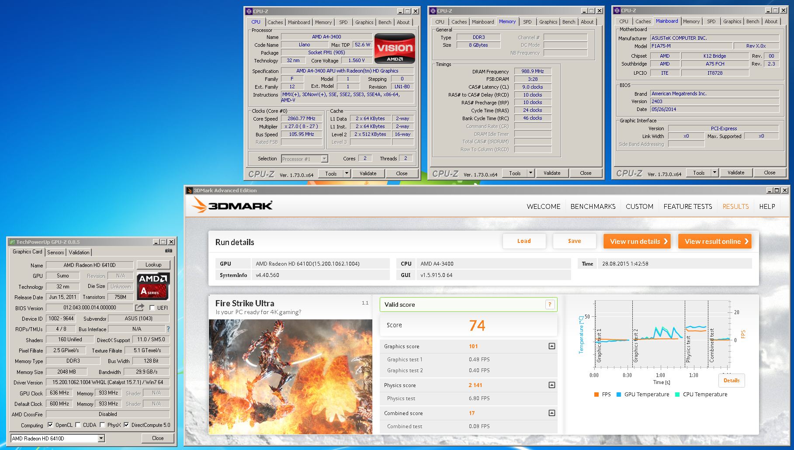Image resolution: width=794 pixels, height=450 pixels.
Task: Click Validate in the CPU-Z CPU window
Action: [x=368, y=173]
